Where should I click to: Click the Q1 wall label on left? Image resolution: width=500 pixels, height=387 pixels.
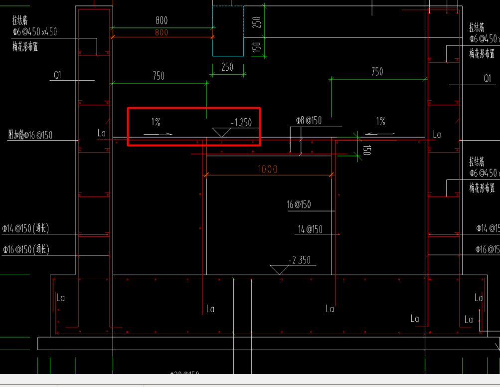tap(57, 75)
